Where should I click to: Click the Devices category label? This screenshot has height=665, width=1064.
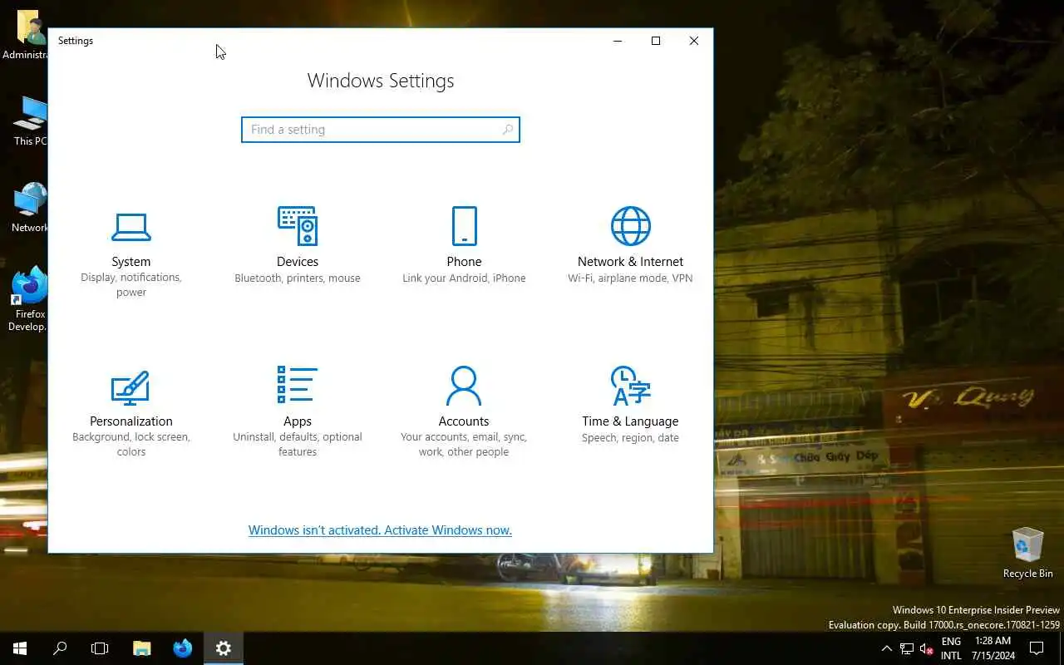point(298,262)
